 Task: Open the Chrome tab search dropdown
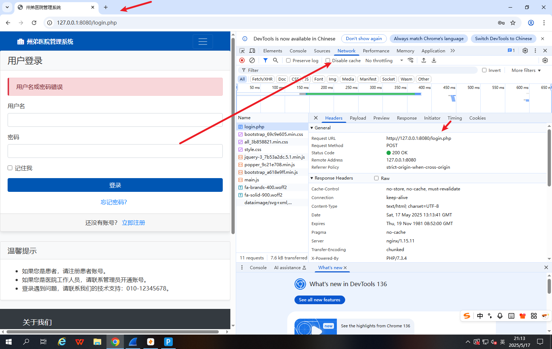click(x=7, y=7)
